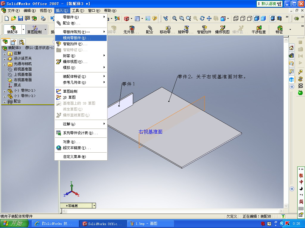
Task: Click the 特征 features tool
Action: [279, 29]
